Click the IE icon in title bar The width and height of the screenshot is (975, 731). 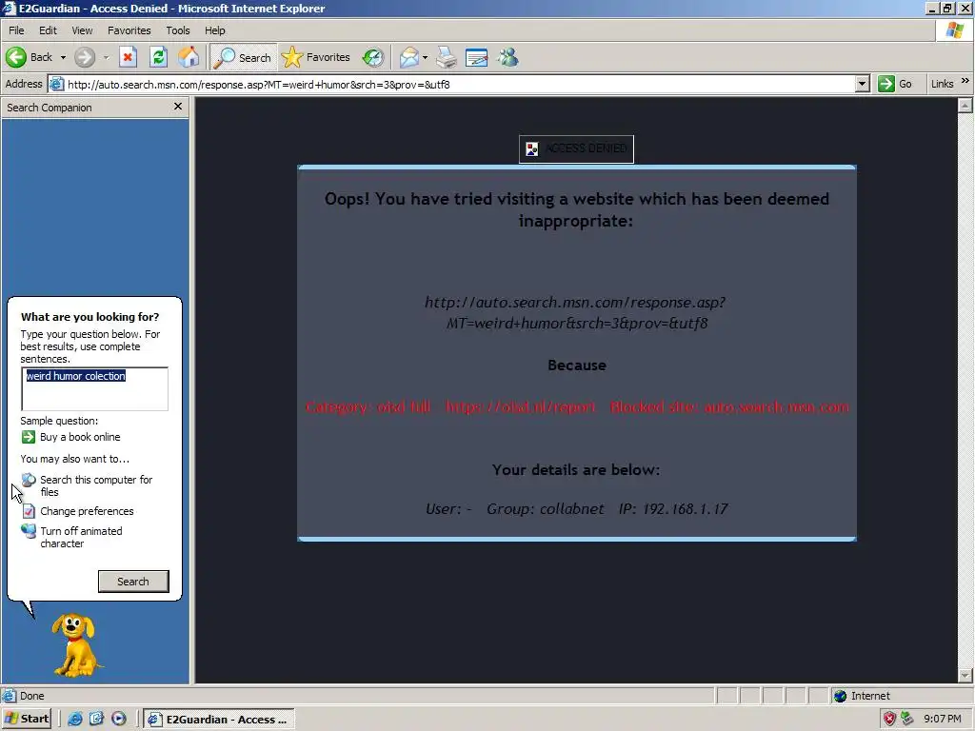[9, 8]
